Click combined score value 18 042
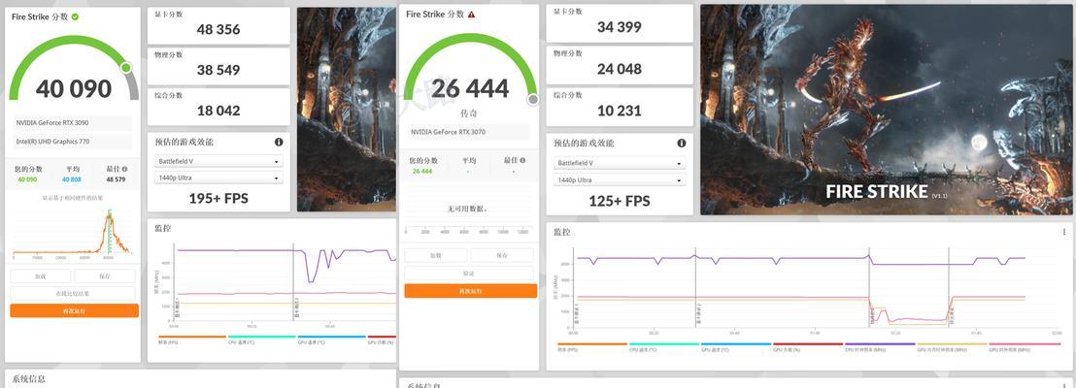The height and width of the screenshot is (388, 1076). 219,111
